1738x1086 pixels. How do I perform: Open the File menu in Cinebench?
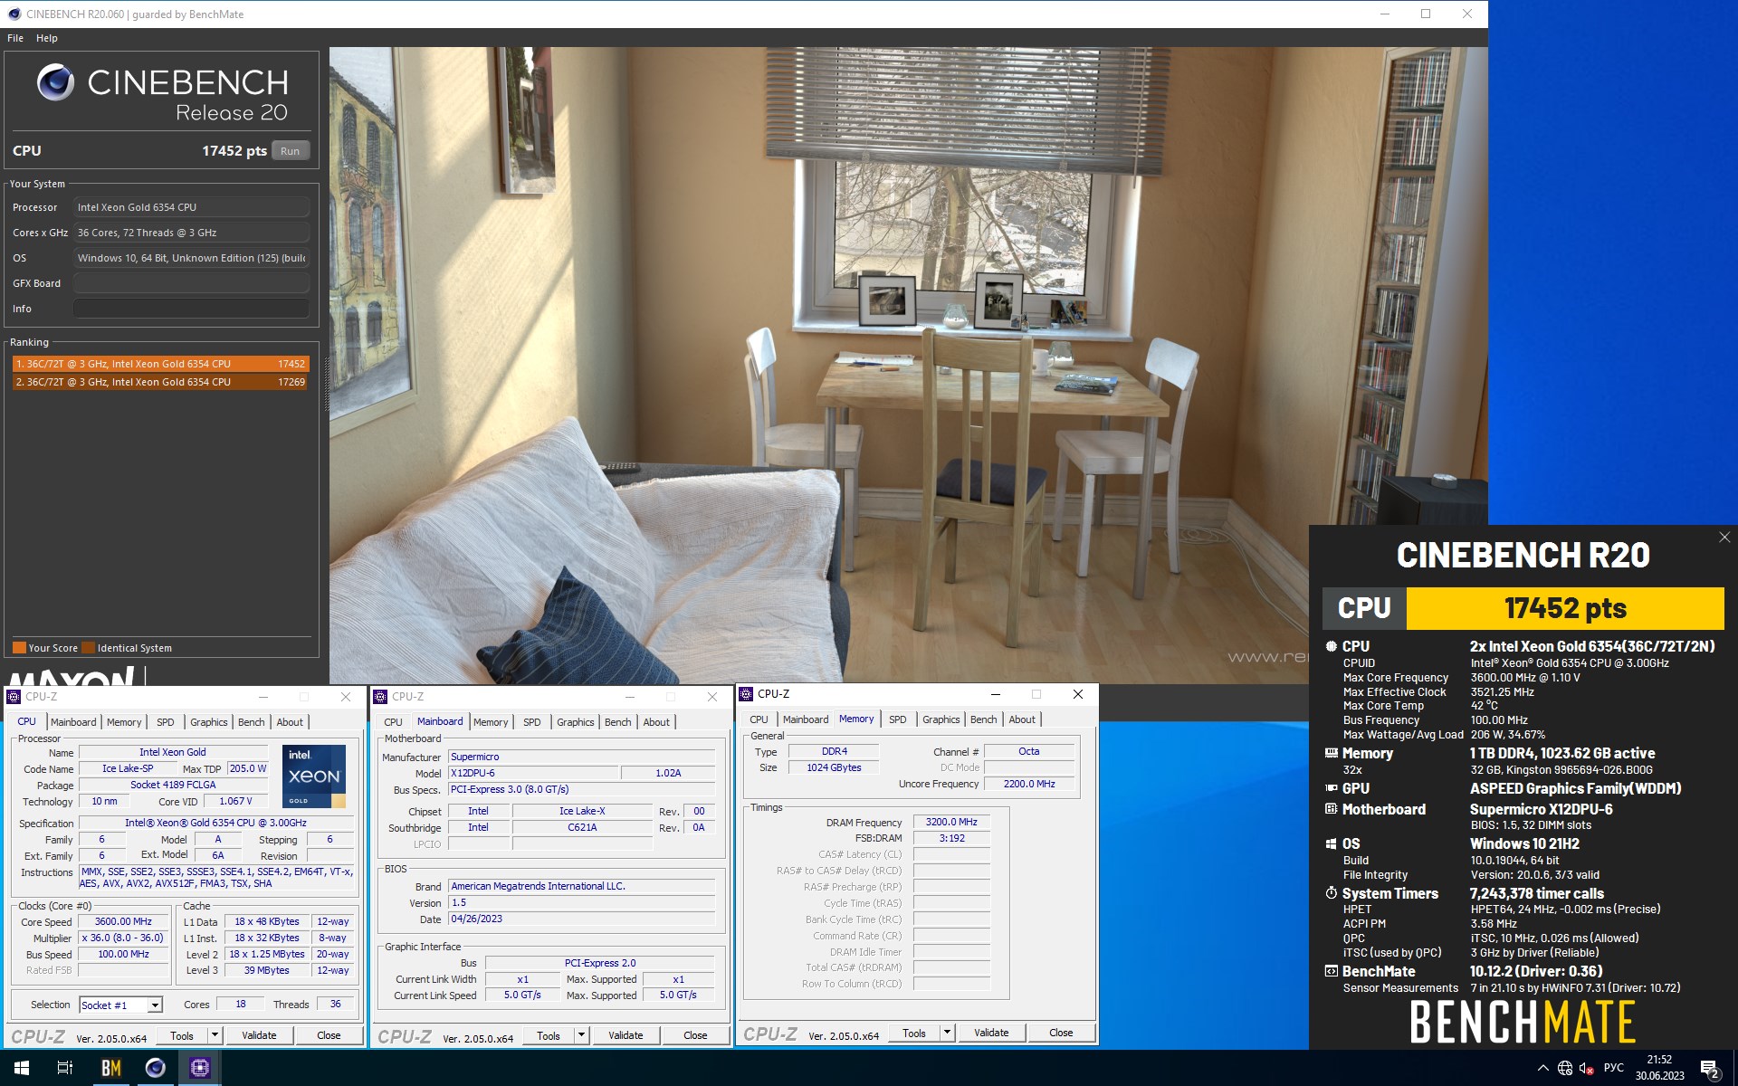point(15,38)
